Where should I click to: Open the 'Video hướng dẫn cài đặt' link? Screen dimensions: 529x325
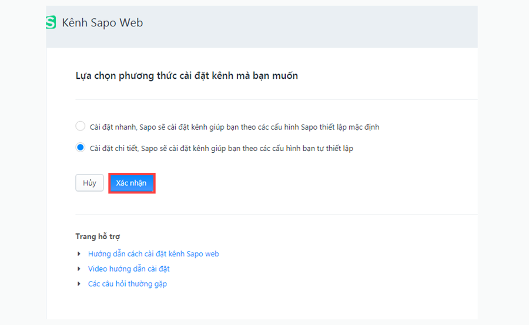(129, 269)
